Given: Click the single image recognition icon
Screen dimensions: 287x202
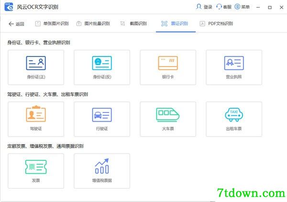Looking at the screenshot, I should click(38, 23).
